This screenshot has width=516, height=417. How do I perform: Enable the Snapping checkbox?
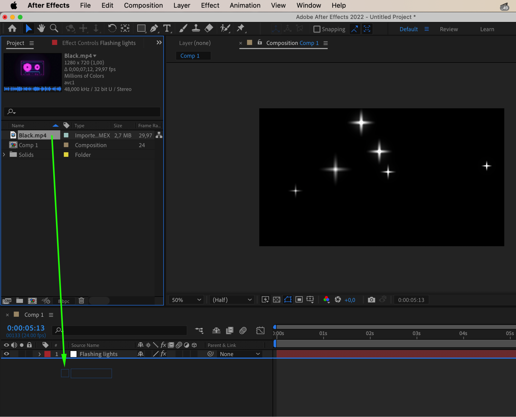316,29
